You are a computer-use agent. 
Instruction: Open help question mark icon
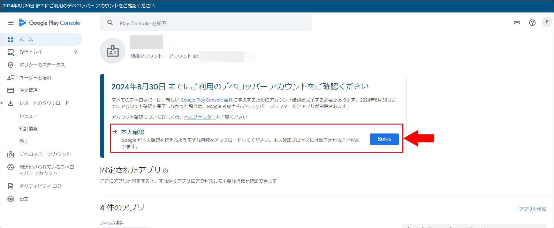532,23
